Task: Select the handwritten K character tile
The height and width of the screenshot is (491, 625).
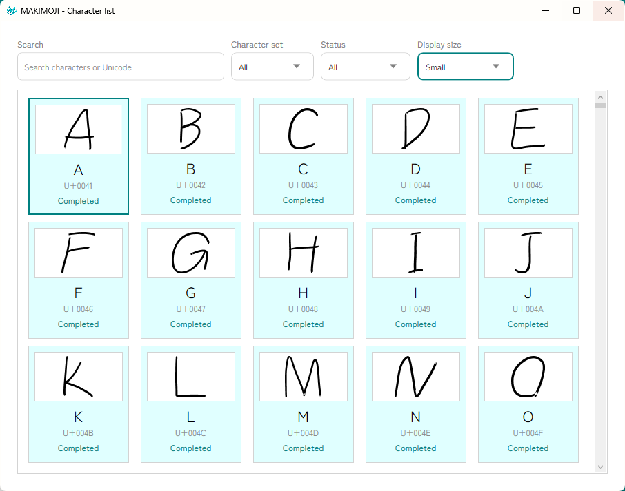Action: click(x=79, y=404)
